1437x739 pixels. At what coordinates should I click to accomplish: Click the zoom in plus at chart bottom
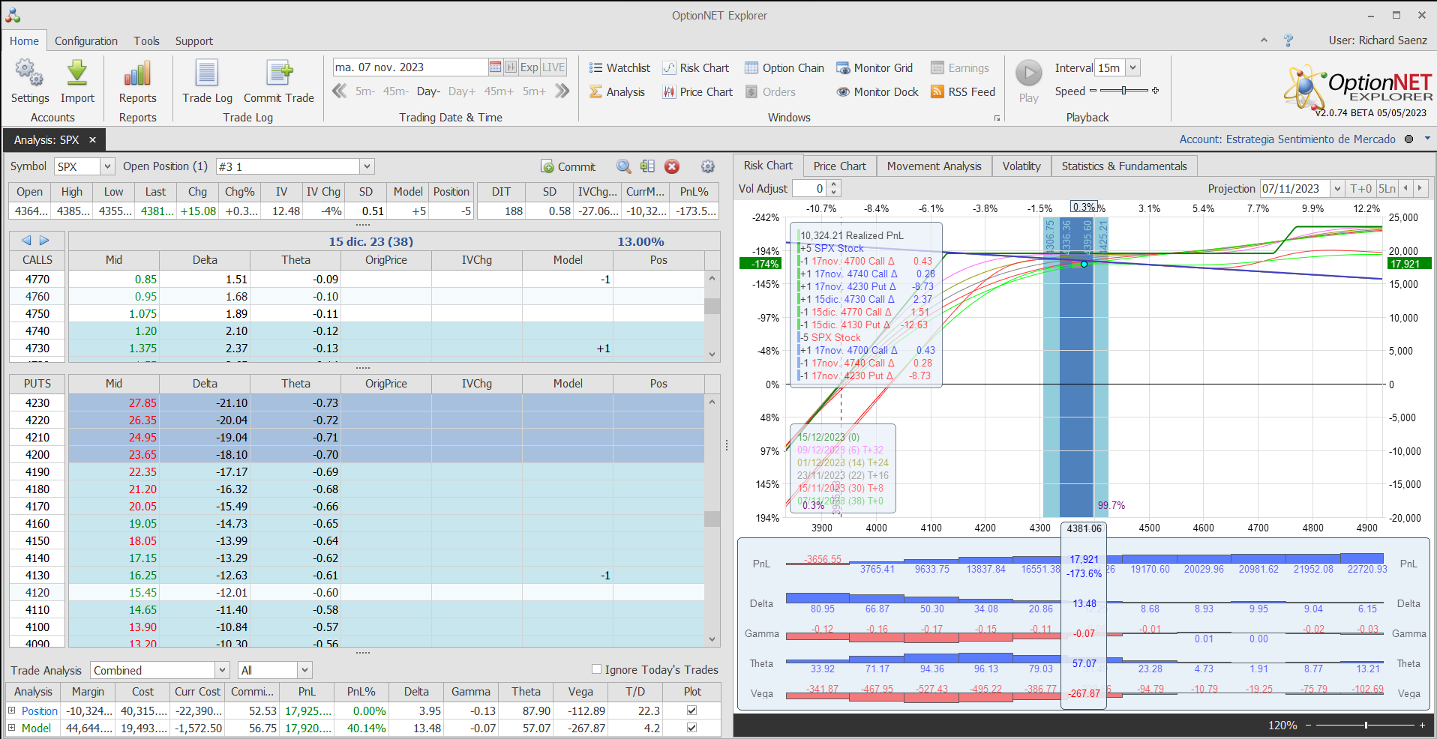(1422, 725)
